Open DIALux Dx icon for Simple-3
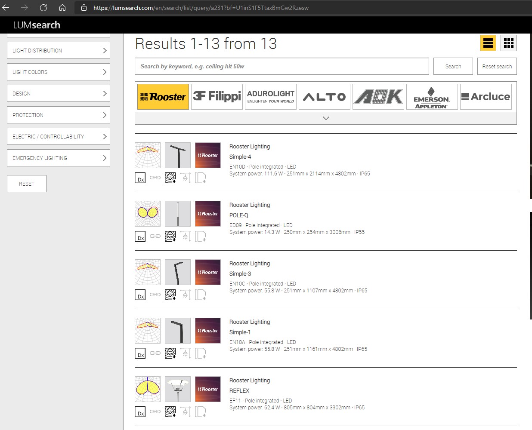Viewport: 532px width, 430px height. point(140,295)
